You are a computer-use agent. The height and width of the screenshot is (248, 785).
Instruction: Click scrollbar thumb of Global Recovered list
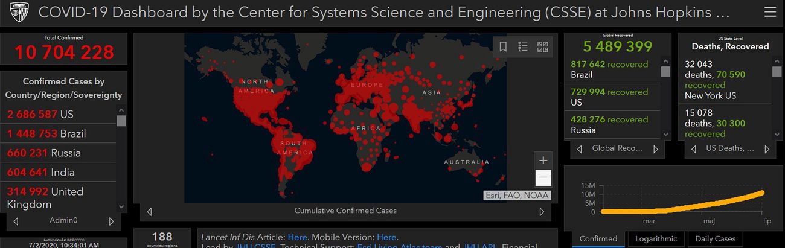(666, 72)
